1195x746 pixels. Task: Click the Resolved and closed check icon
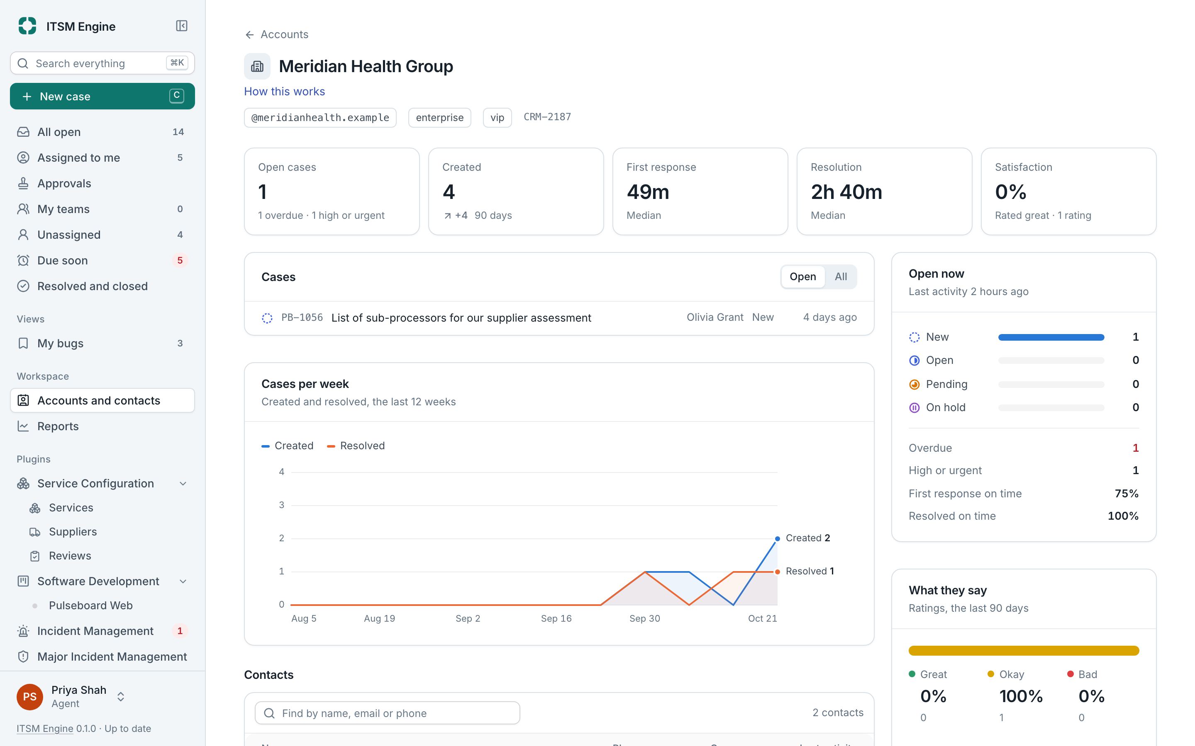click(x=23, y=286)
